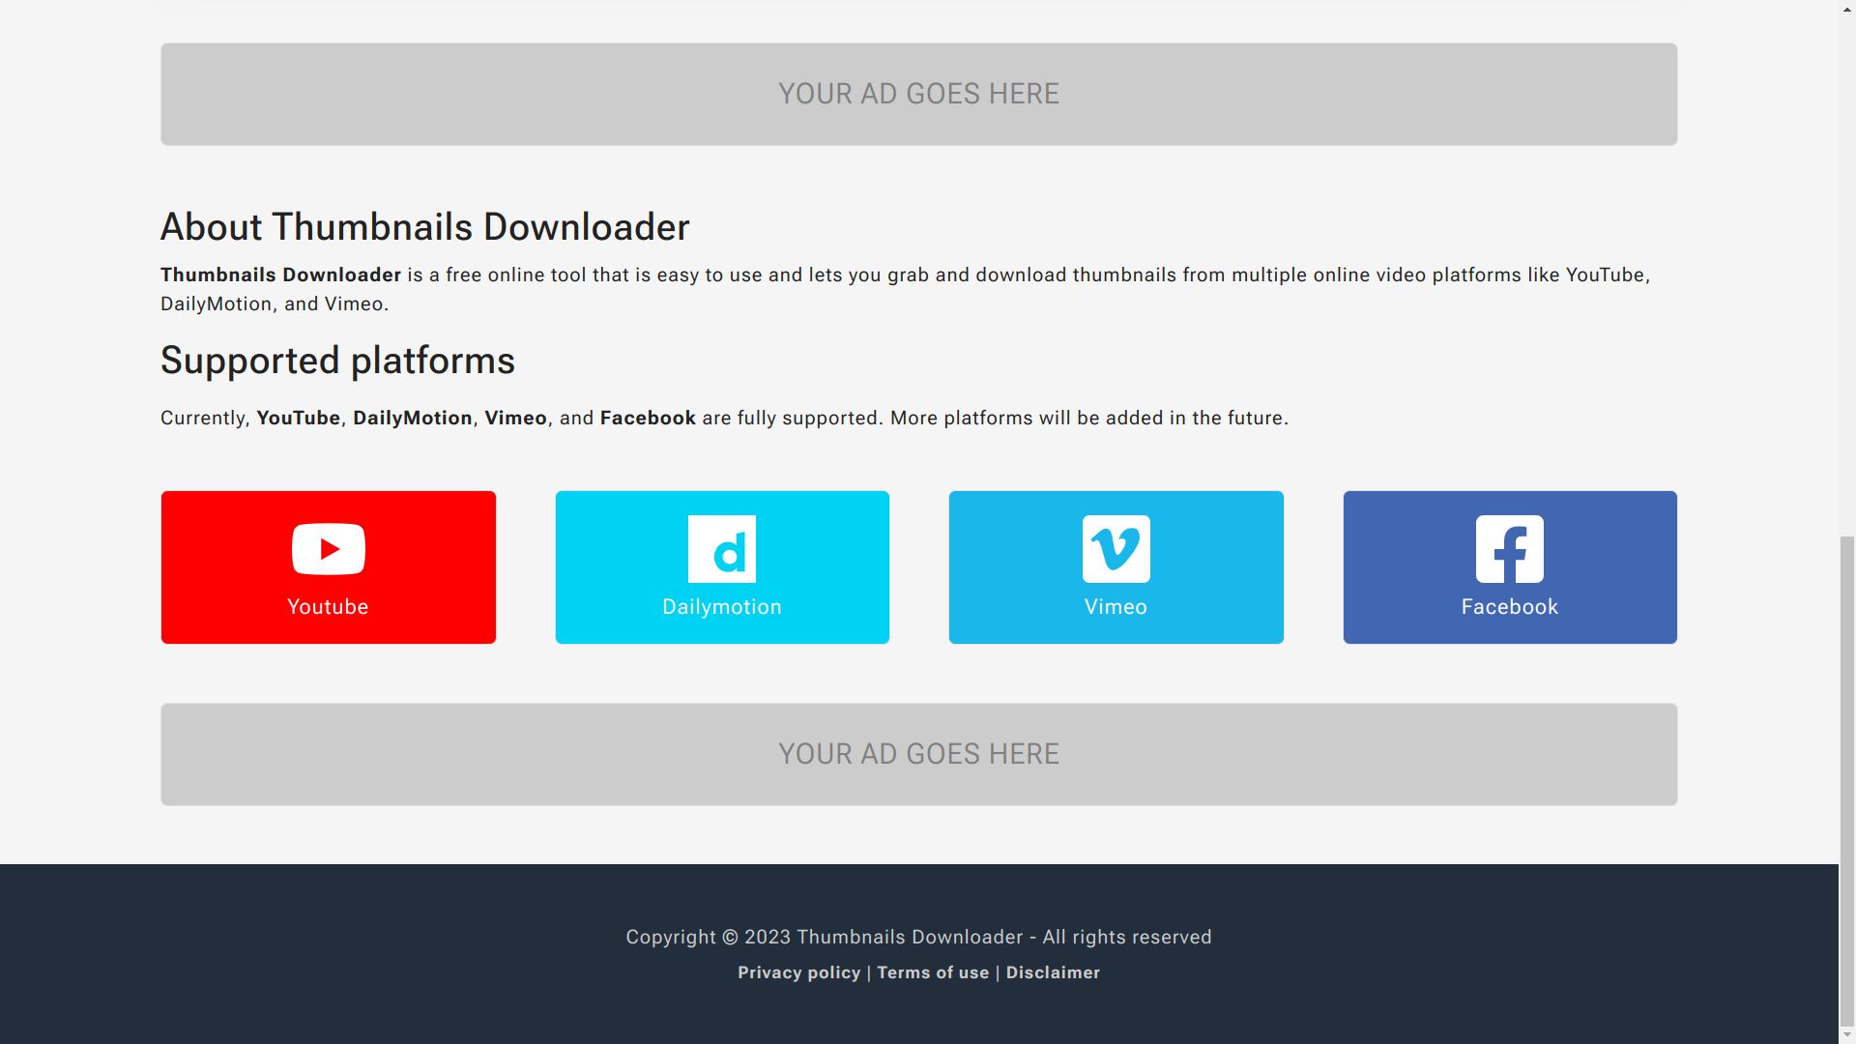Select the Youtube label in red card

point(328,607)
